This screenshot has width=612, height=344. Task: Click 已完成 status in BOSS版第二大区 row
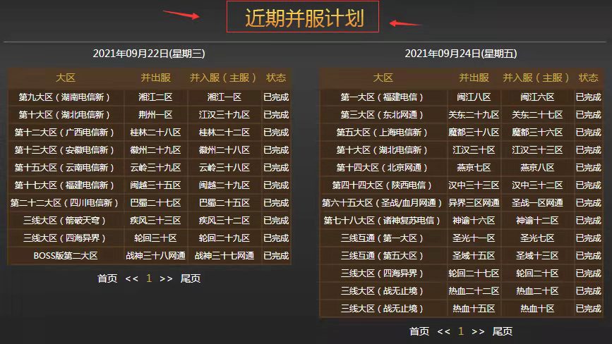click(276, 256)
